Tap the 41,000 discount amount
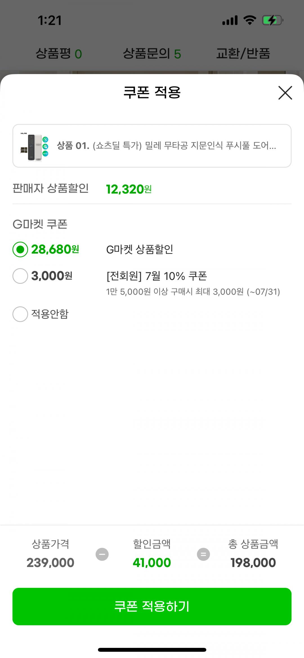The height and width of the screenshot is (658, 304). click(x=152, y=563)
